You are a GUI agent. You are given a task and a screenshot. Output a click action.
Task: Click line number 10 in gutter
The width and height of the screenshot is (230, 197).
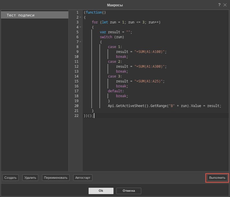click(76, 57)
